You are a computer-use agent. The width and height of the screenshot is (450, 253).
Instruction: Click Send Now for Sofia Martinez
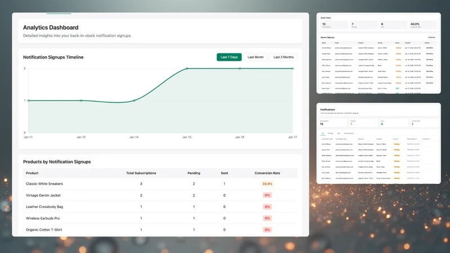[430, 60]
